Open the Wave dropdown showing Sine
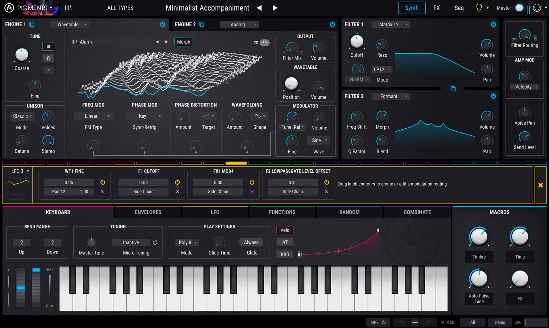The image size is (549, 328). (318, 140)
